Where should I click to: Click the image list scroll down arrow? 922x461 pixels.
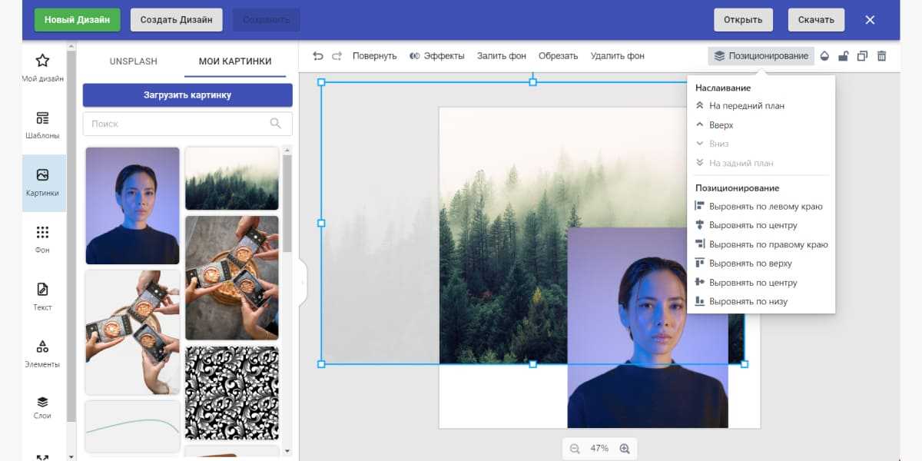point(287,450)
